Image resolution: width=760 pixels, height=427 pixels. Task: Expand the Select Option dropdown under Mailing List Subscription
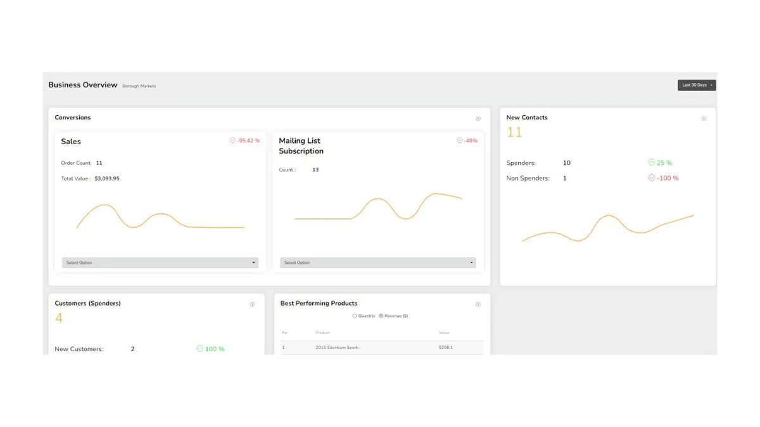click(378, 263)
